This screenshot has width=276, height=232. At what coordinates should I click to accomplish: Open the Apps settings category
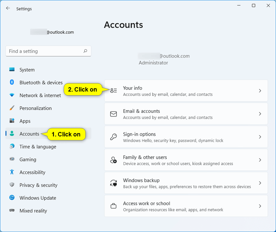coord(49,121)
